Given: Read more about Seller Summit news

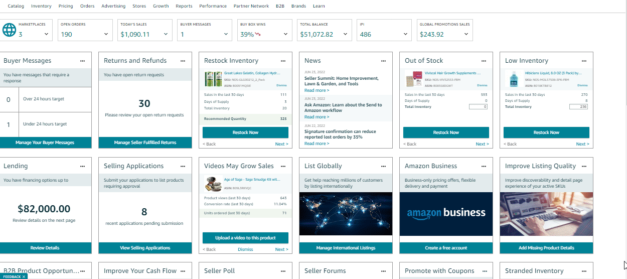Looking at the screenshot, I should tap(317, 91).
